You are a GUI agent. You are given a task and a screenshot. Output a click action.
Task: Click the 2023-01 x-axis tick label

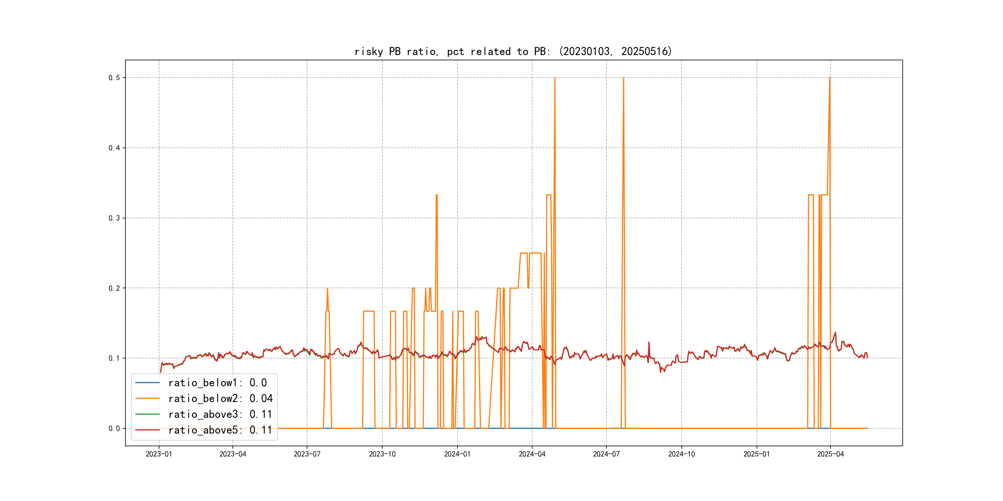pyautogui.click(x=159, y=454)
